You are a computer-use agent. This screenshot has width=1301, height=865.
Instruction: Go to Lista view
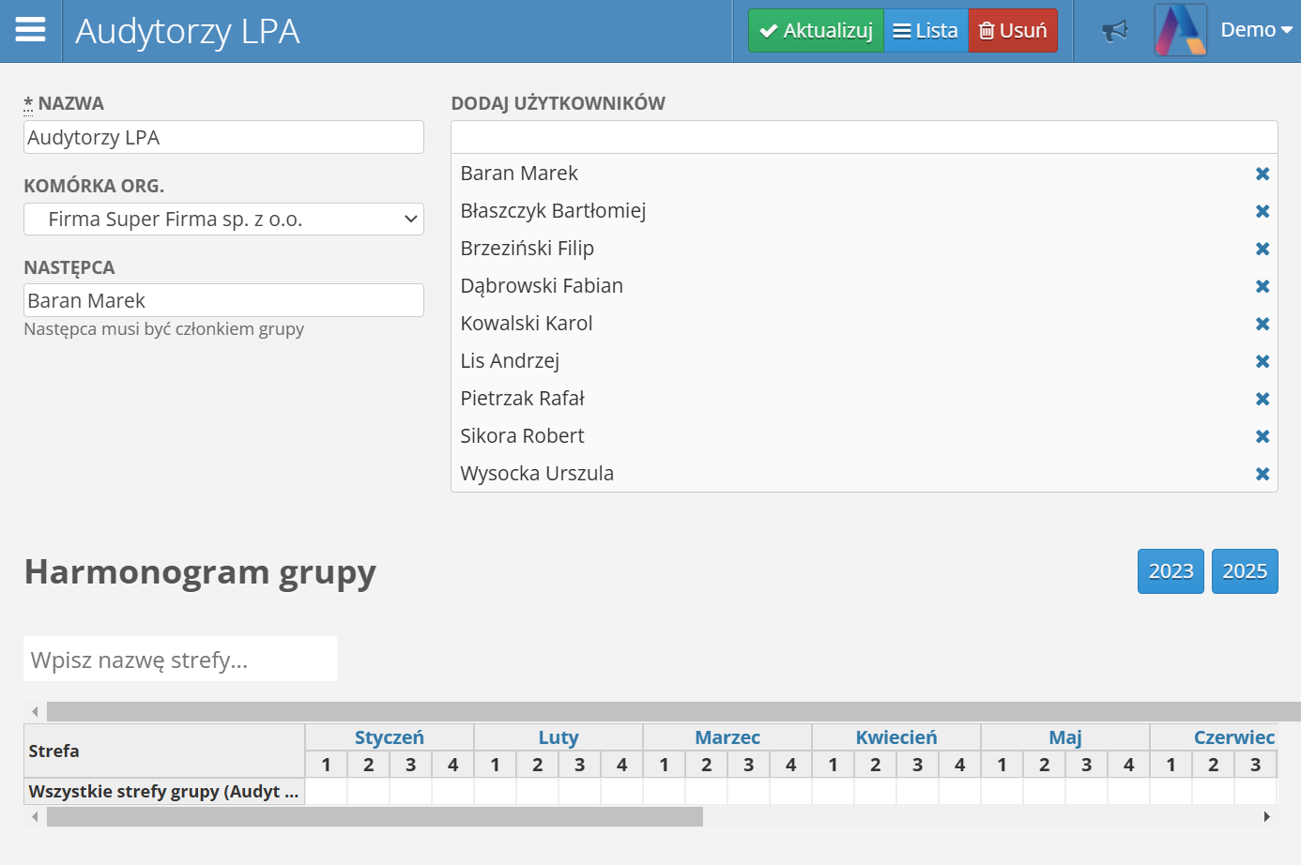tap(926, 31)
